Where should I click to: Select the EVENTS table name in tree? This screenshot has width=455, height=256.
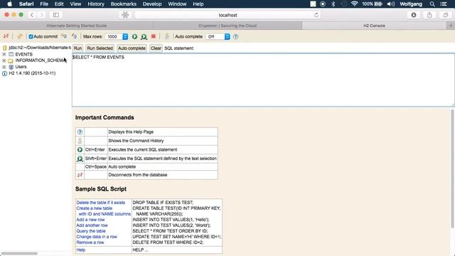pyautogui.click(x=23, y=54)
